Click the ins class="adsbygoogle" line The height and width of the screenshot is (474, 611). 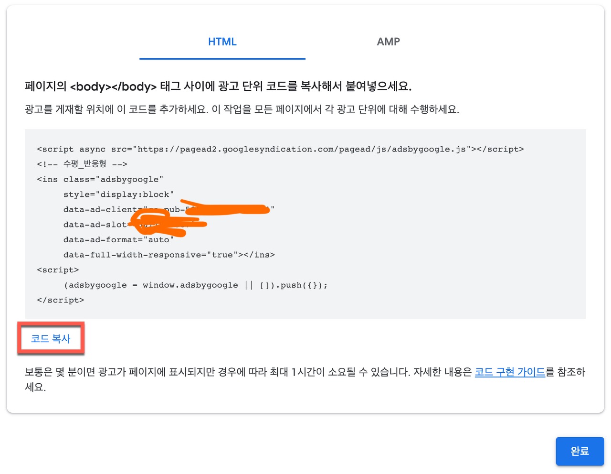pyautogui.click(x=100, y=179)
